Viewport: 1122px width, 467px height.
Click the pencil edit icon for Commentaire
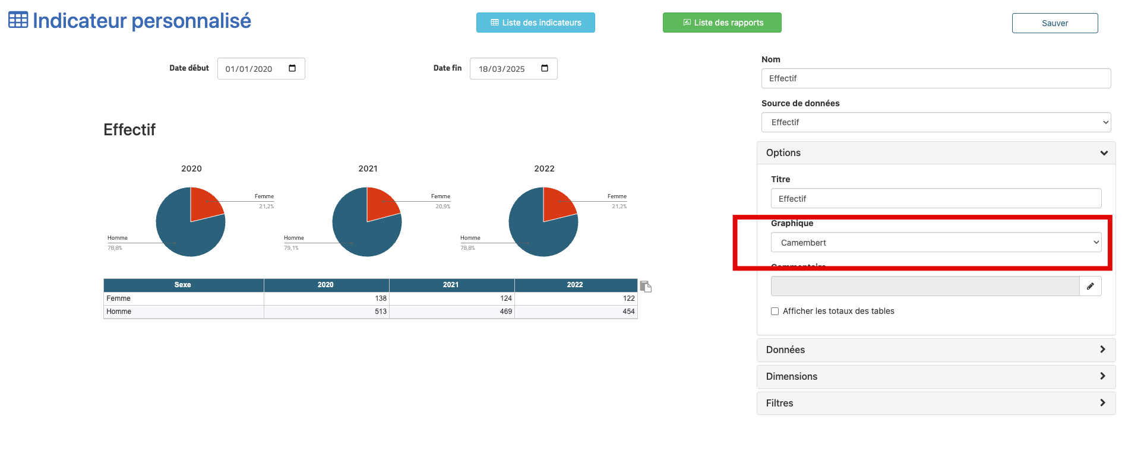pos(1091,286)
